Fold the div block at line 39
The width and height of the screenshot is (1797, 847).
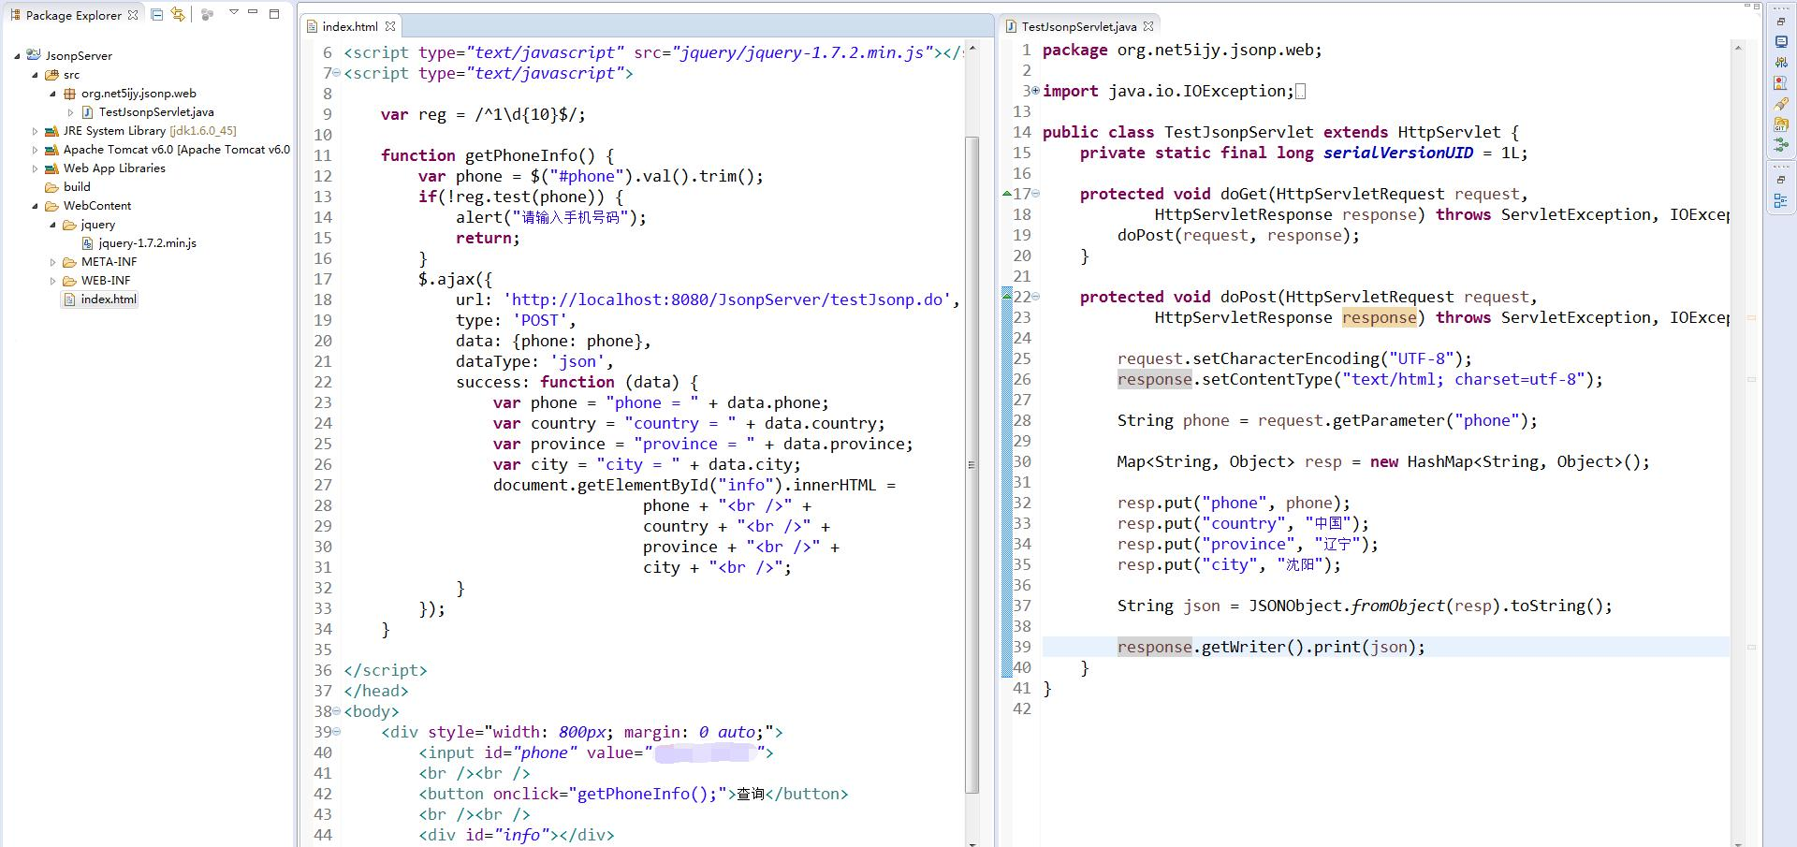pyautogui.click(x=337, y=732)
